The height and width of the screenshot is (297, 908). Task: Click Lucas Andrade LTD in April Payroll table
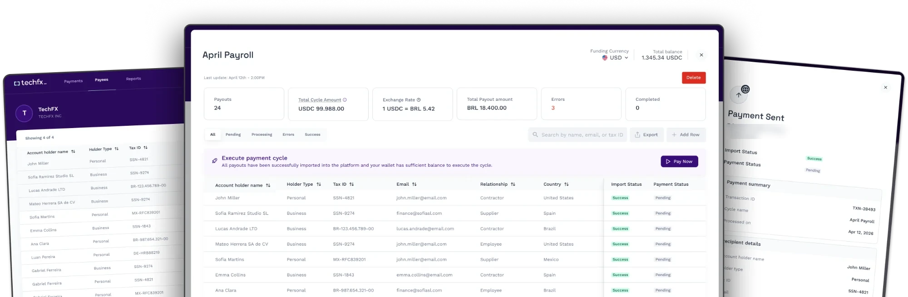click(236, 229)
